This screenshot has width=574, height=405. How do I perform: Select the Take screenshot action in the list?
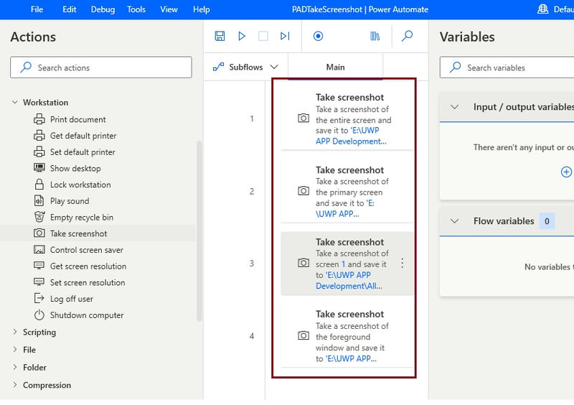pyautogui.click(x=78, y=233)
